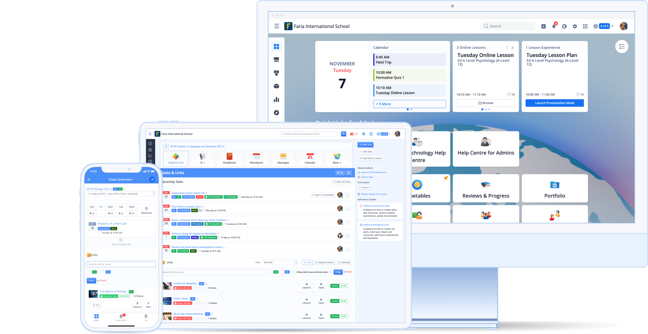This screenshot has width=648, height=334.
Task: Open the All Units view dropdown
Action: click(280, 262)
